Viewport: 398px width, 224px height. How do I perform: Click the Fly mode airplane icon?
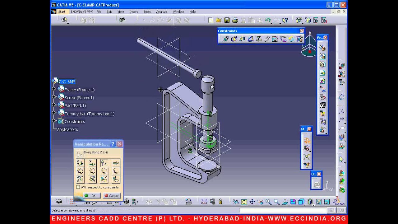coord(236,202)
